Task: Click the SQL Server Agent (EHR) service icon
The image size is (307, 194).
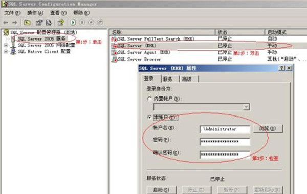Action: (x=114, y=52)
